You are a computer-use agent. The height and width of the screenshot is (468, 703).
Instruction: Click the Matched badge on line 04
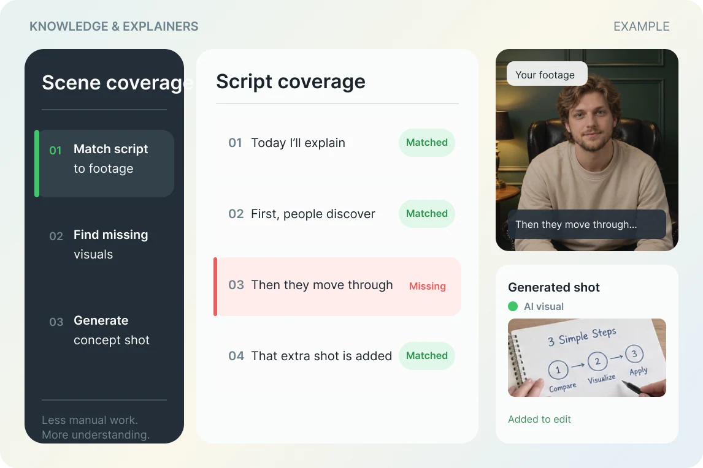pyautogui.click(x=427, y=355)
